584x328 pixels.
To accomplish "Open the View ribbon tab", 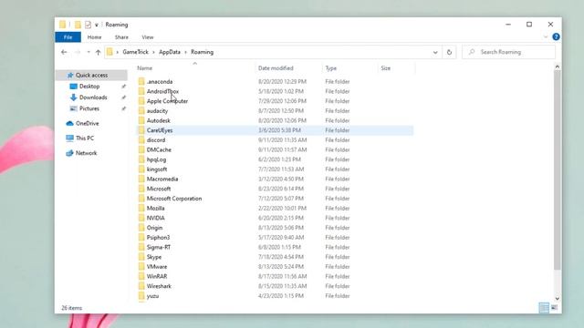I will pyautogui.click(x=148, y=37).
